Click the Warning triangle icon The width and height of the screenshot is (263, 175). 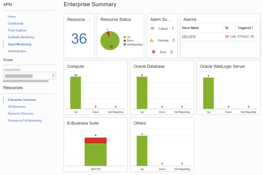click(x=152, y=40)
